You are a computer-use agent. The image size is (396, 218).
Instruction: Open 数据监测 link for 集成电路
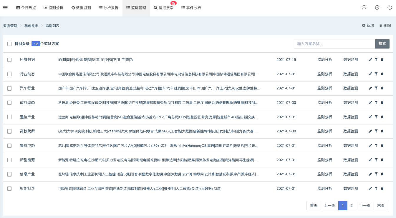pyautogui.click(x=350, y=145)
